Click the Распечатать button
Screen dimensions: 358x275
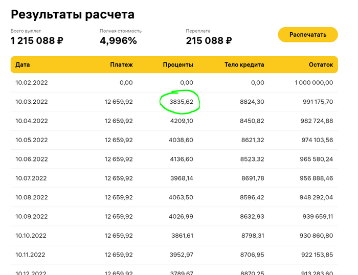(308, 35)
